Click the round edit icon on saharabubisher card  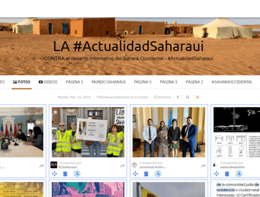(x=239, y=174)
